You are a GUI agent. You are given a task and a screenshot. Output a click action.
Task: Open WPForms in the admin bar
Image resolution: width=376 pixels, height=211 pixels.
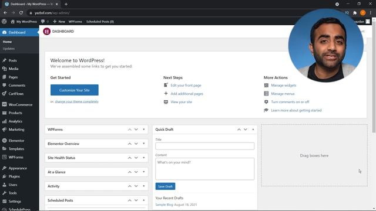click(x=75, y=22)
